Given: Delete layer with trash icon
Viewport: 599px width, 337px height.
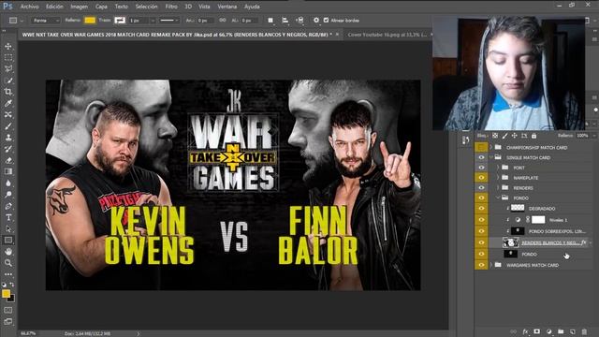Looking at the screenshot, I should 584,331.
